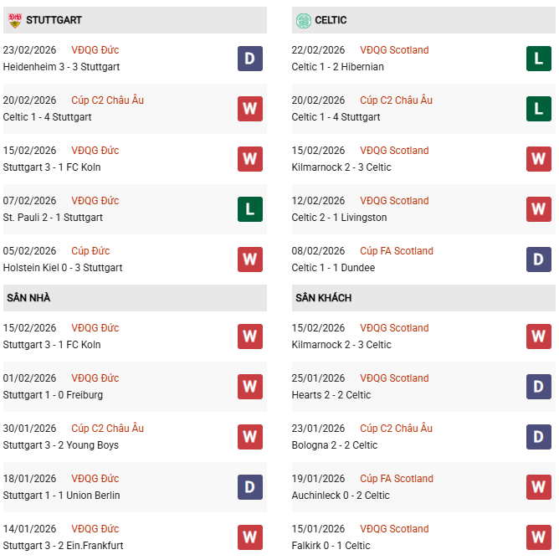Select the CELTIC team header
Screen dimensions: 559x560
(331, 20)
